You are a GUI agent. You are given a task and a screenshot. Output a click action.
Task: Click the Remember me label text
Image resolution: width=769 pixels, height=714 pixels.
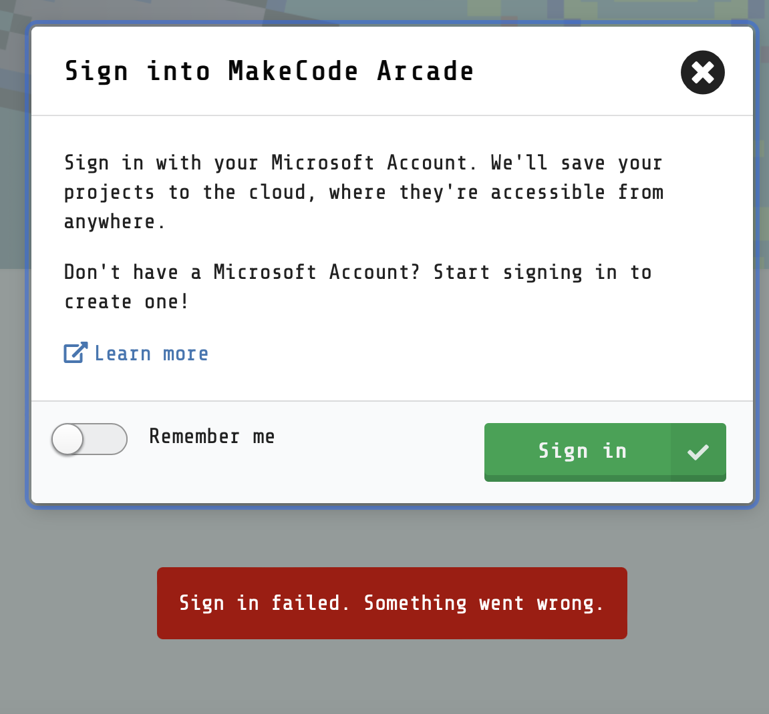click(212, 436)
